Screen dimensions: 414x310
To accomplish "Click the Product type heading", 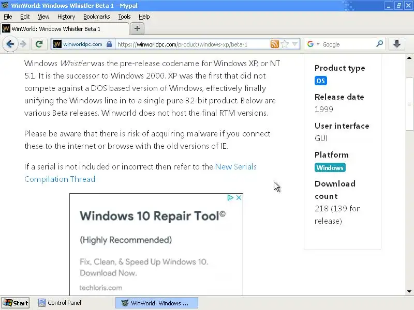I will [x=340, y=68].
